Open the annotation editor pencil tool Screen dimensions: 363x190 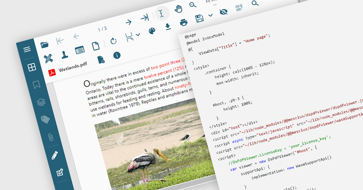tap(55, 155)
